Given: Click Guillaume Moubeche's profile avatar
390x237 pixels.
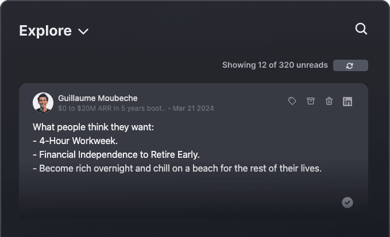Looking at the screenshot, I should (x=43, y=103).
